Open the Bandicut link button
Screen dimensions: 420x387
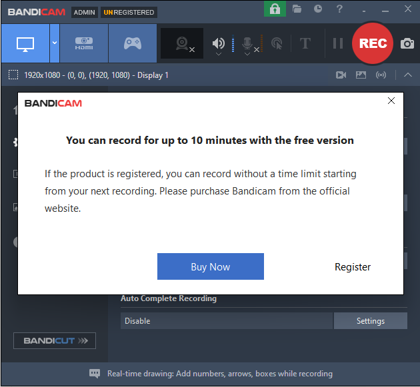coord(55,340)
